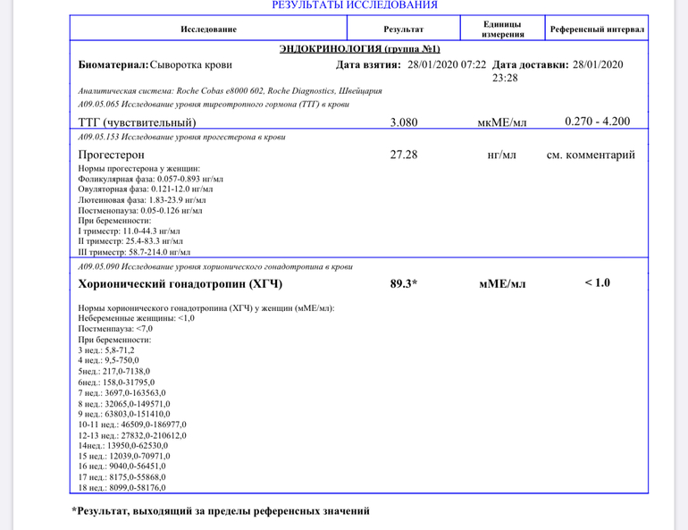
Task: Click the TTG result value 3.080
Action: [x=404, y=122]
